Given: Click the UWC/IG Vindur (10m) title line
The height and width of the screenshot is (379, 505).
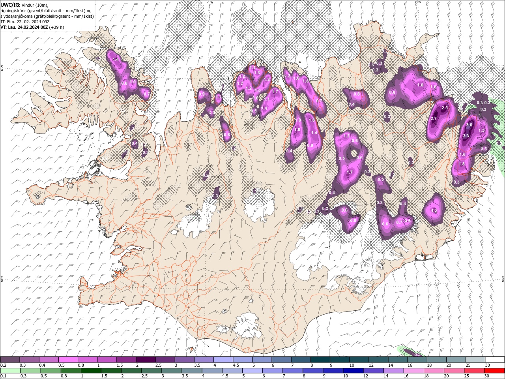Looking at the screenshot, I should coord(24,5).
